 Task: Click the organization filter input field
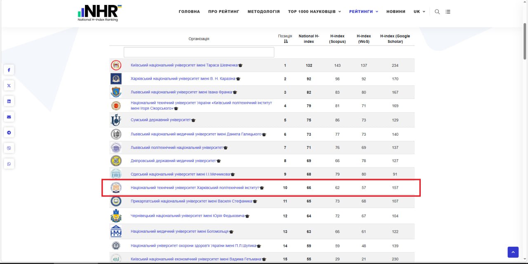(x=199, y=52)
